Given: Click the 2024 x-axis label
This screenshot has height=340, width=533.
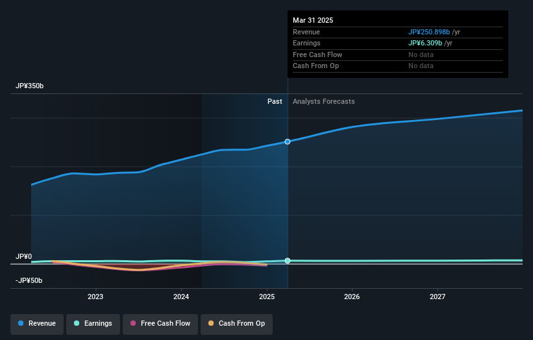Looking at the screenshot, I should point(181,297).
